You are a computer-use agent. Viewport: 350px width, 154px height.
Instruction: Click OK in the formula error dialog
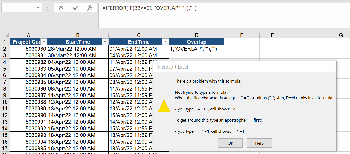[230, 143]
